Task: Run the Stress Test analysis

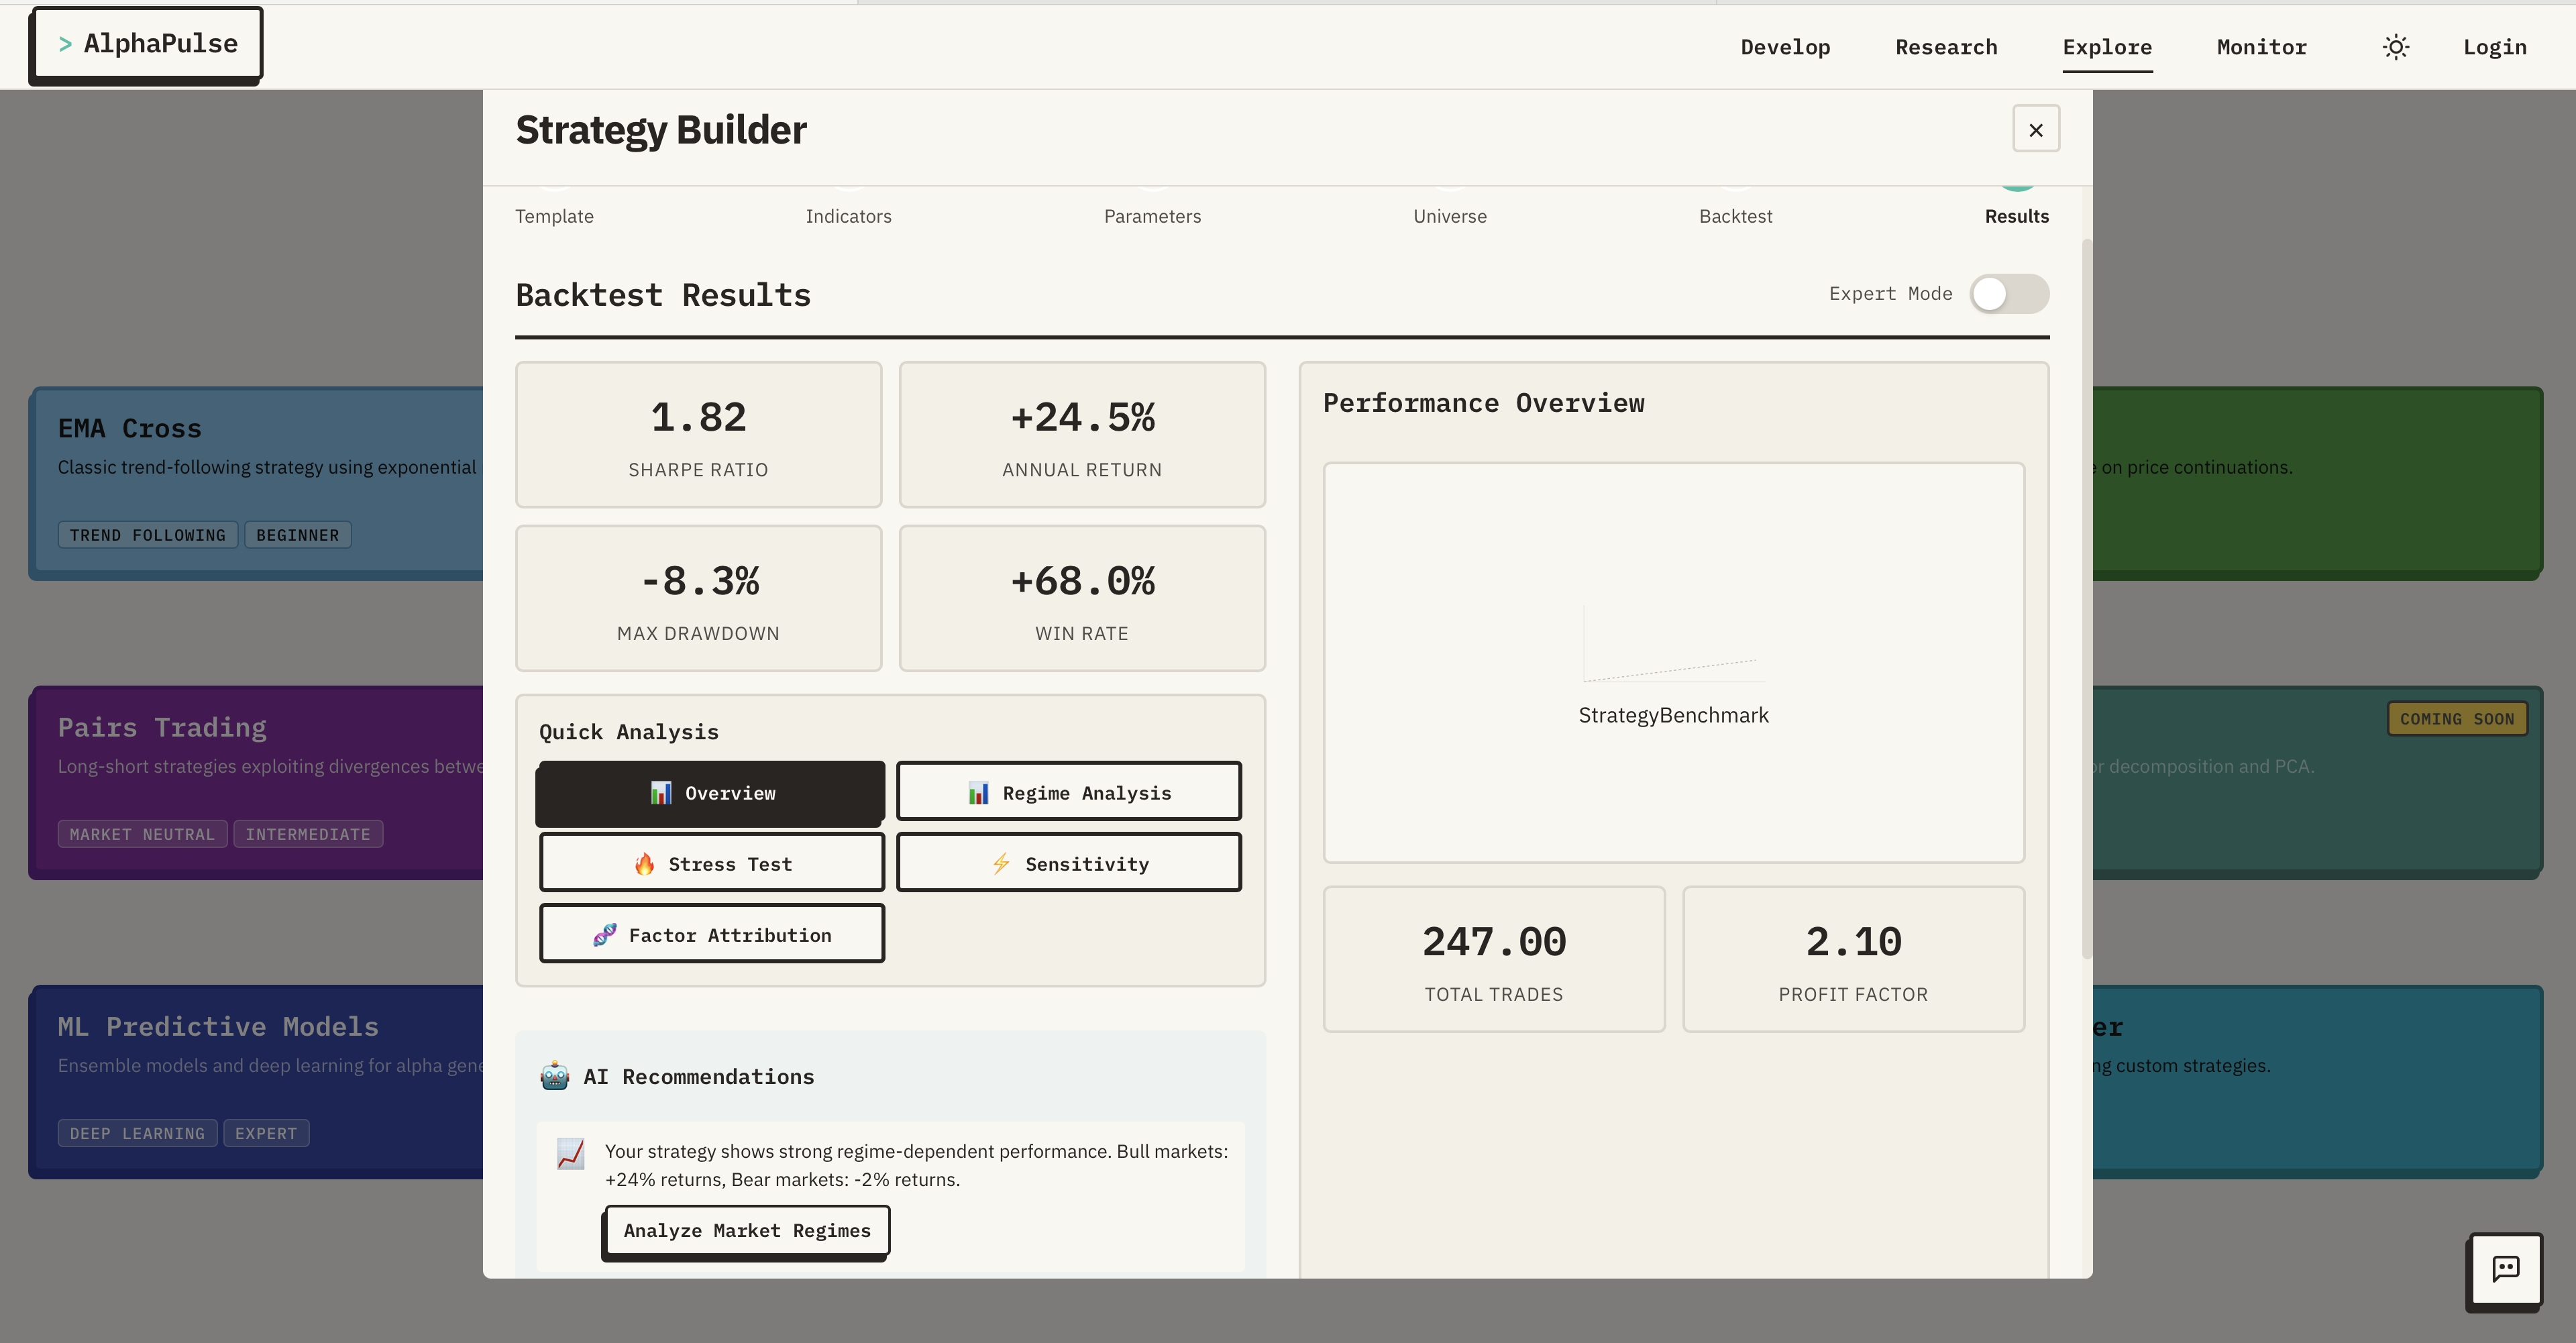Action: 711,863
